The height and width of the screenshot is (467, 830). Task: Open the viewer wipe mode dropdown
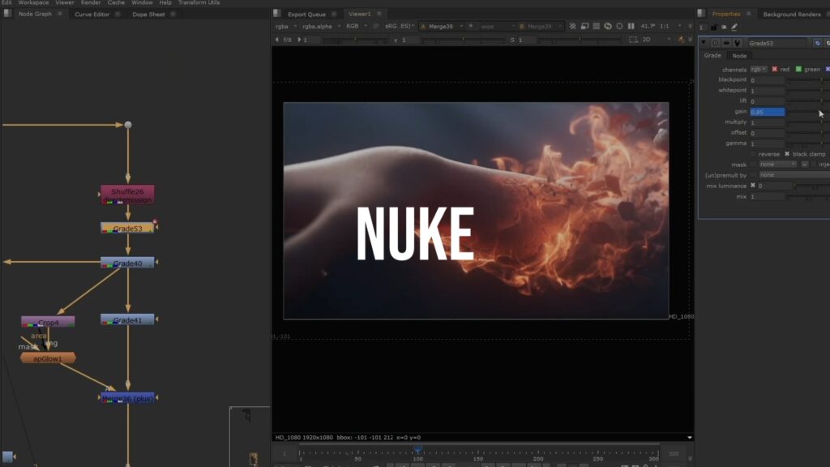tap(497, 26)
